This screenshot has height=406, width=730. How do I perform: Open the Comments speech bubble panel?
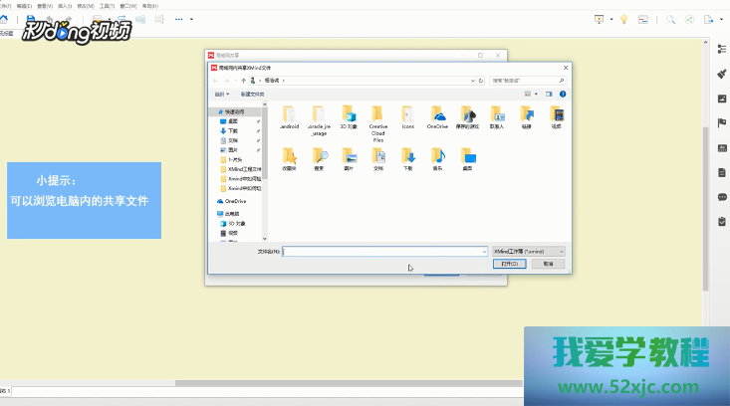coord(722,196)
